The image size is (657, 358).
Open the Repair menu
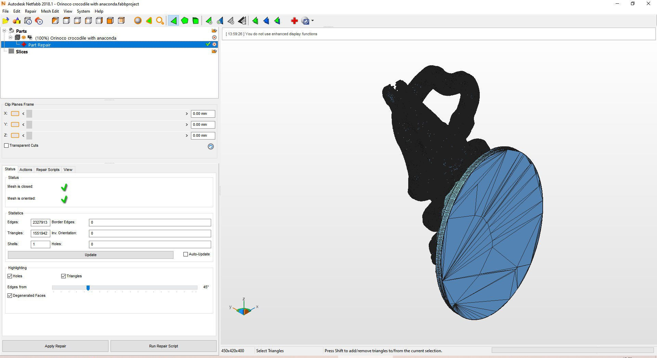[x=30, y=11]
